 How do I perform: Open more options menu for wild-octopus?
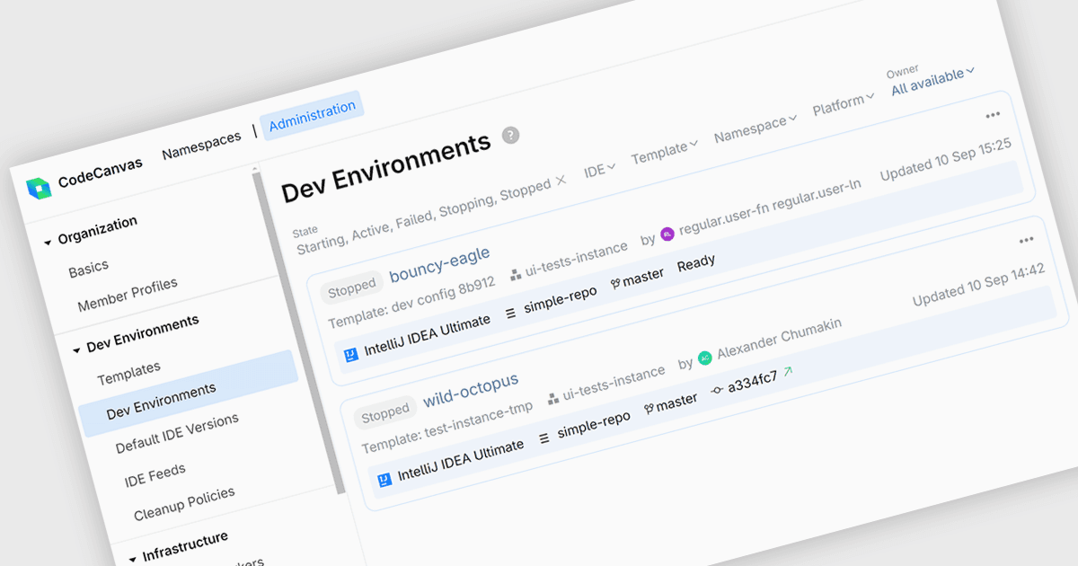[1027, 240]
